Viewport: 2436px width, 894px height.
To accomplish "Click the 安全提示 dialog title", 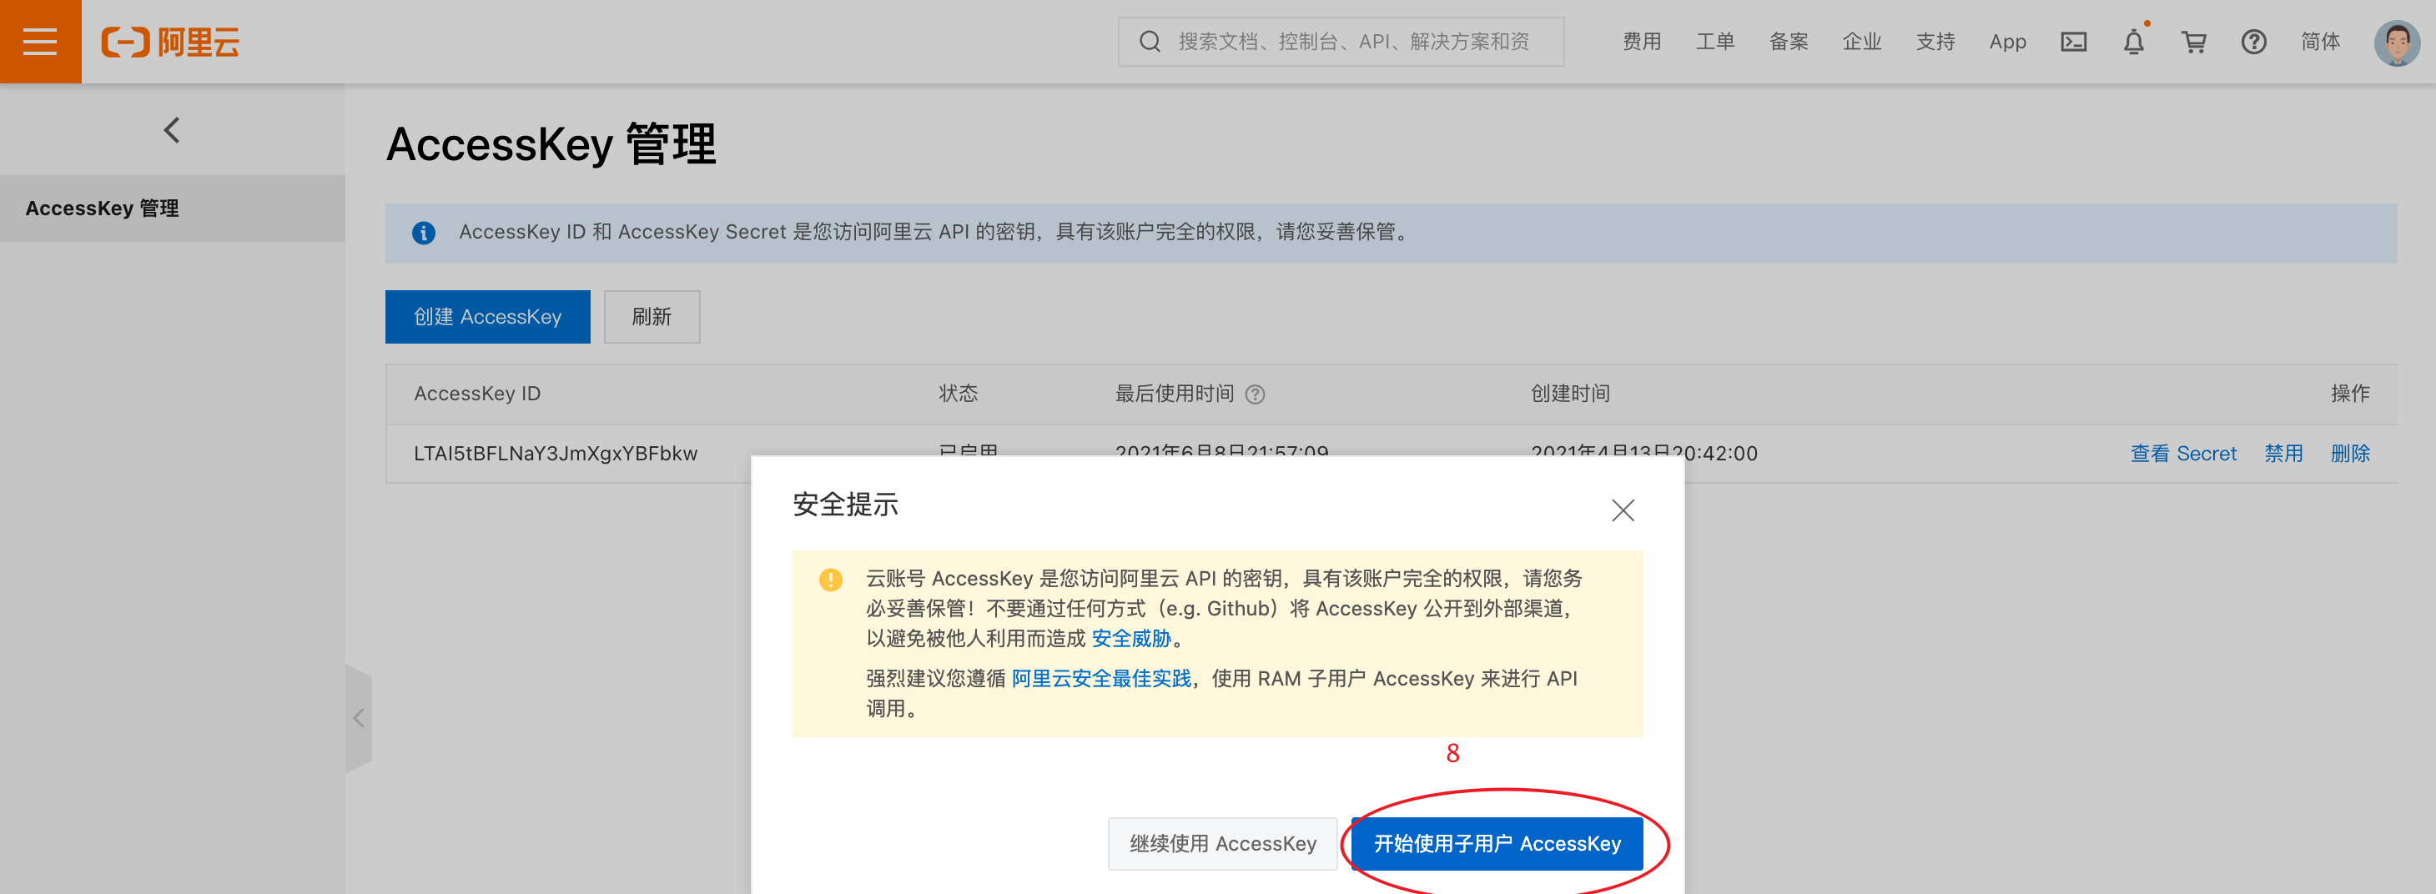I will coord(844,505).
